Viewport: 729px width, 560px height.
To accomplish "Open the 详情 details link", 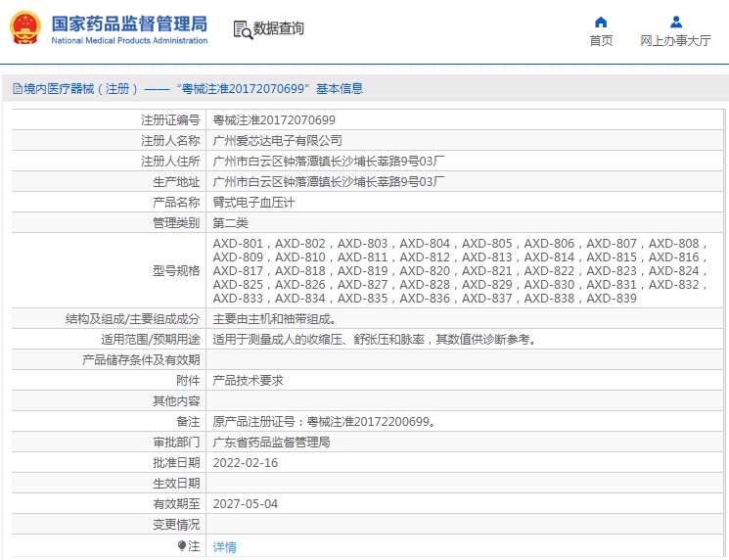I will point(224,547).
